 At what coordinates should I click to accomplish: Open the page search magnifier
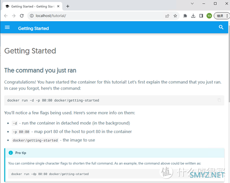[221, 27]
